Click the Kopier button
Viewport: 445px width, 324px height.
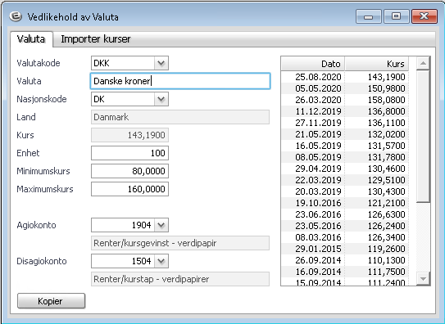tap(51, 301)
